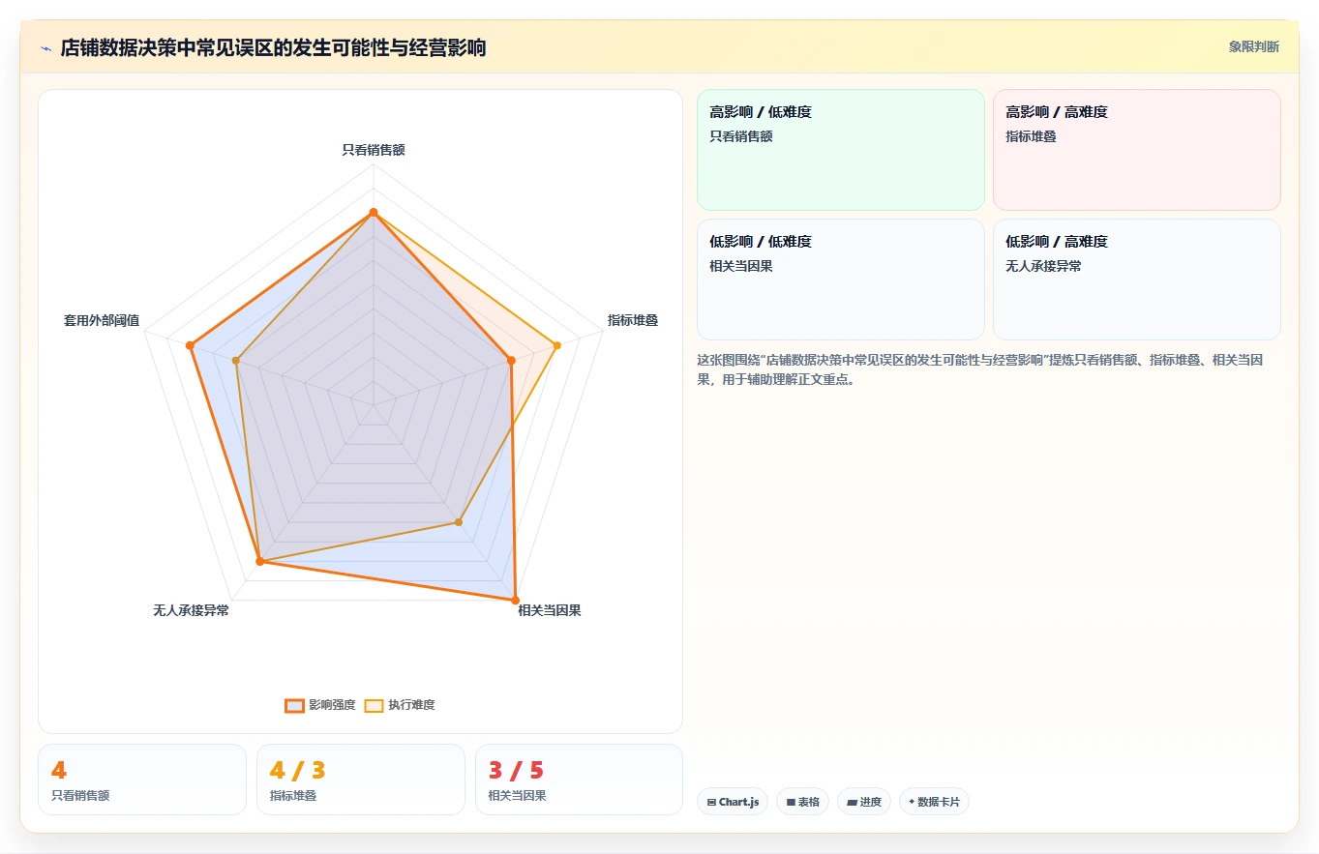Click the description paragraph starting 这张图围绕

click(980, 369)
